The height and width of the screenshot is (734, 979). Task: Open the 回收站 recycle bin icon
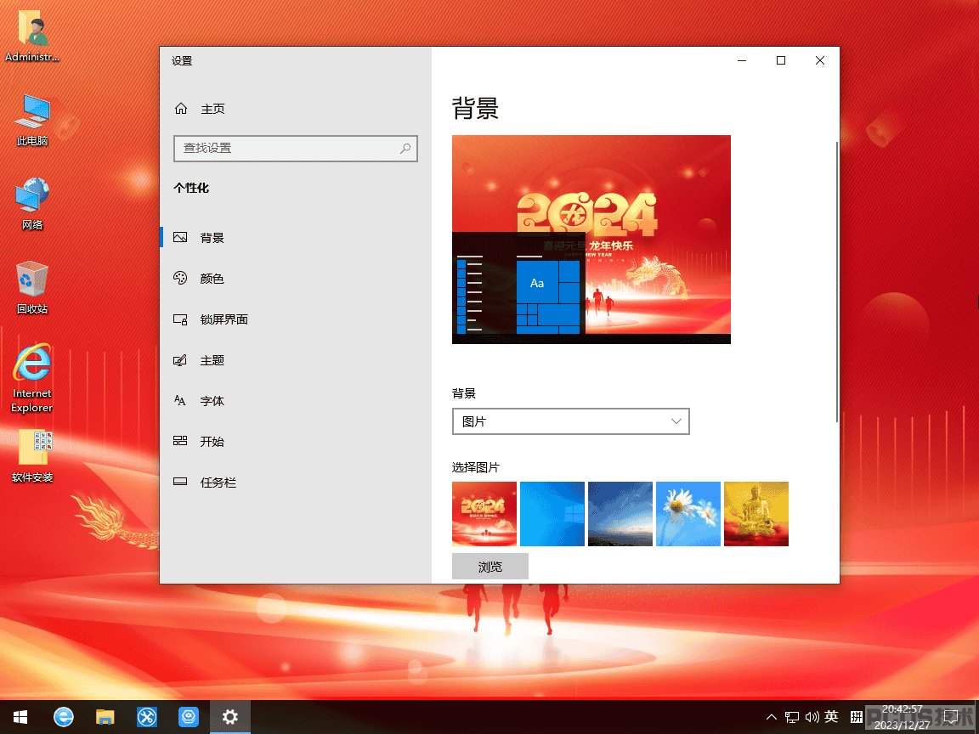coord(31,288)
